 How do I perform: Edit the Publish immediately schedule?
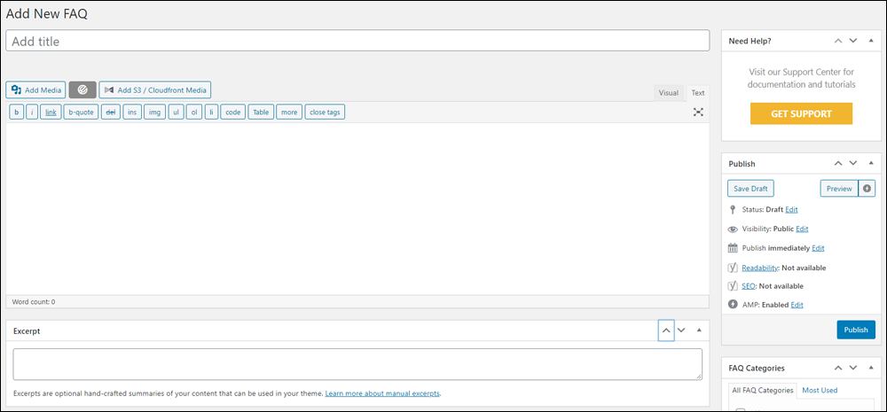(818, 248)
